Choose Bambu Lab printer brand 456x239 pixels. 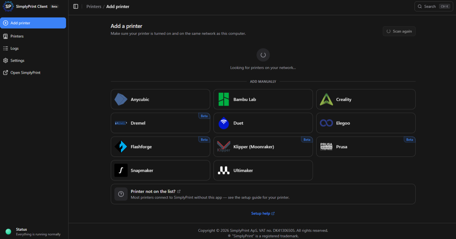263,99
